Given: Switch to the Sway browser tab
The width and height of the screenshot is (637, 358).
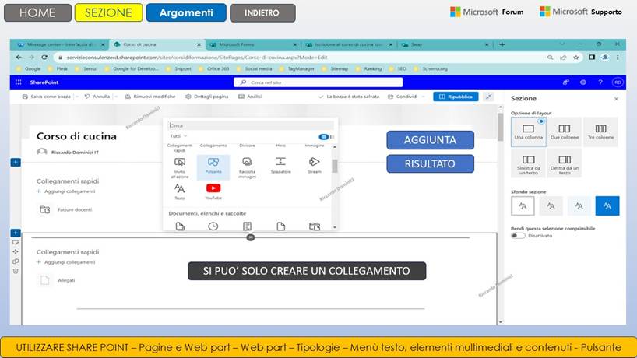Looking at the screenshot, I should coord(444,44).
